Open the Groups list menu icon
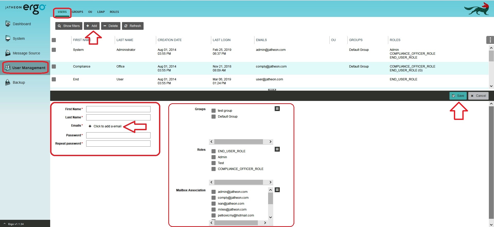The width and height of the screenshot is (494, 227). tap(277, 109)
